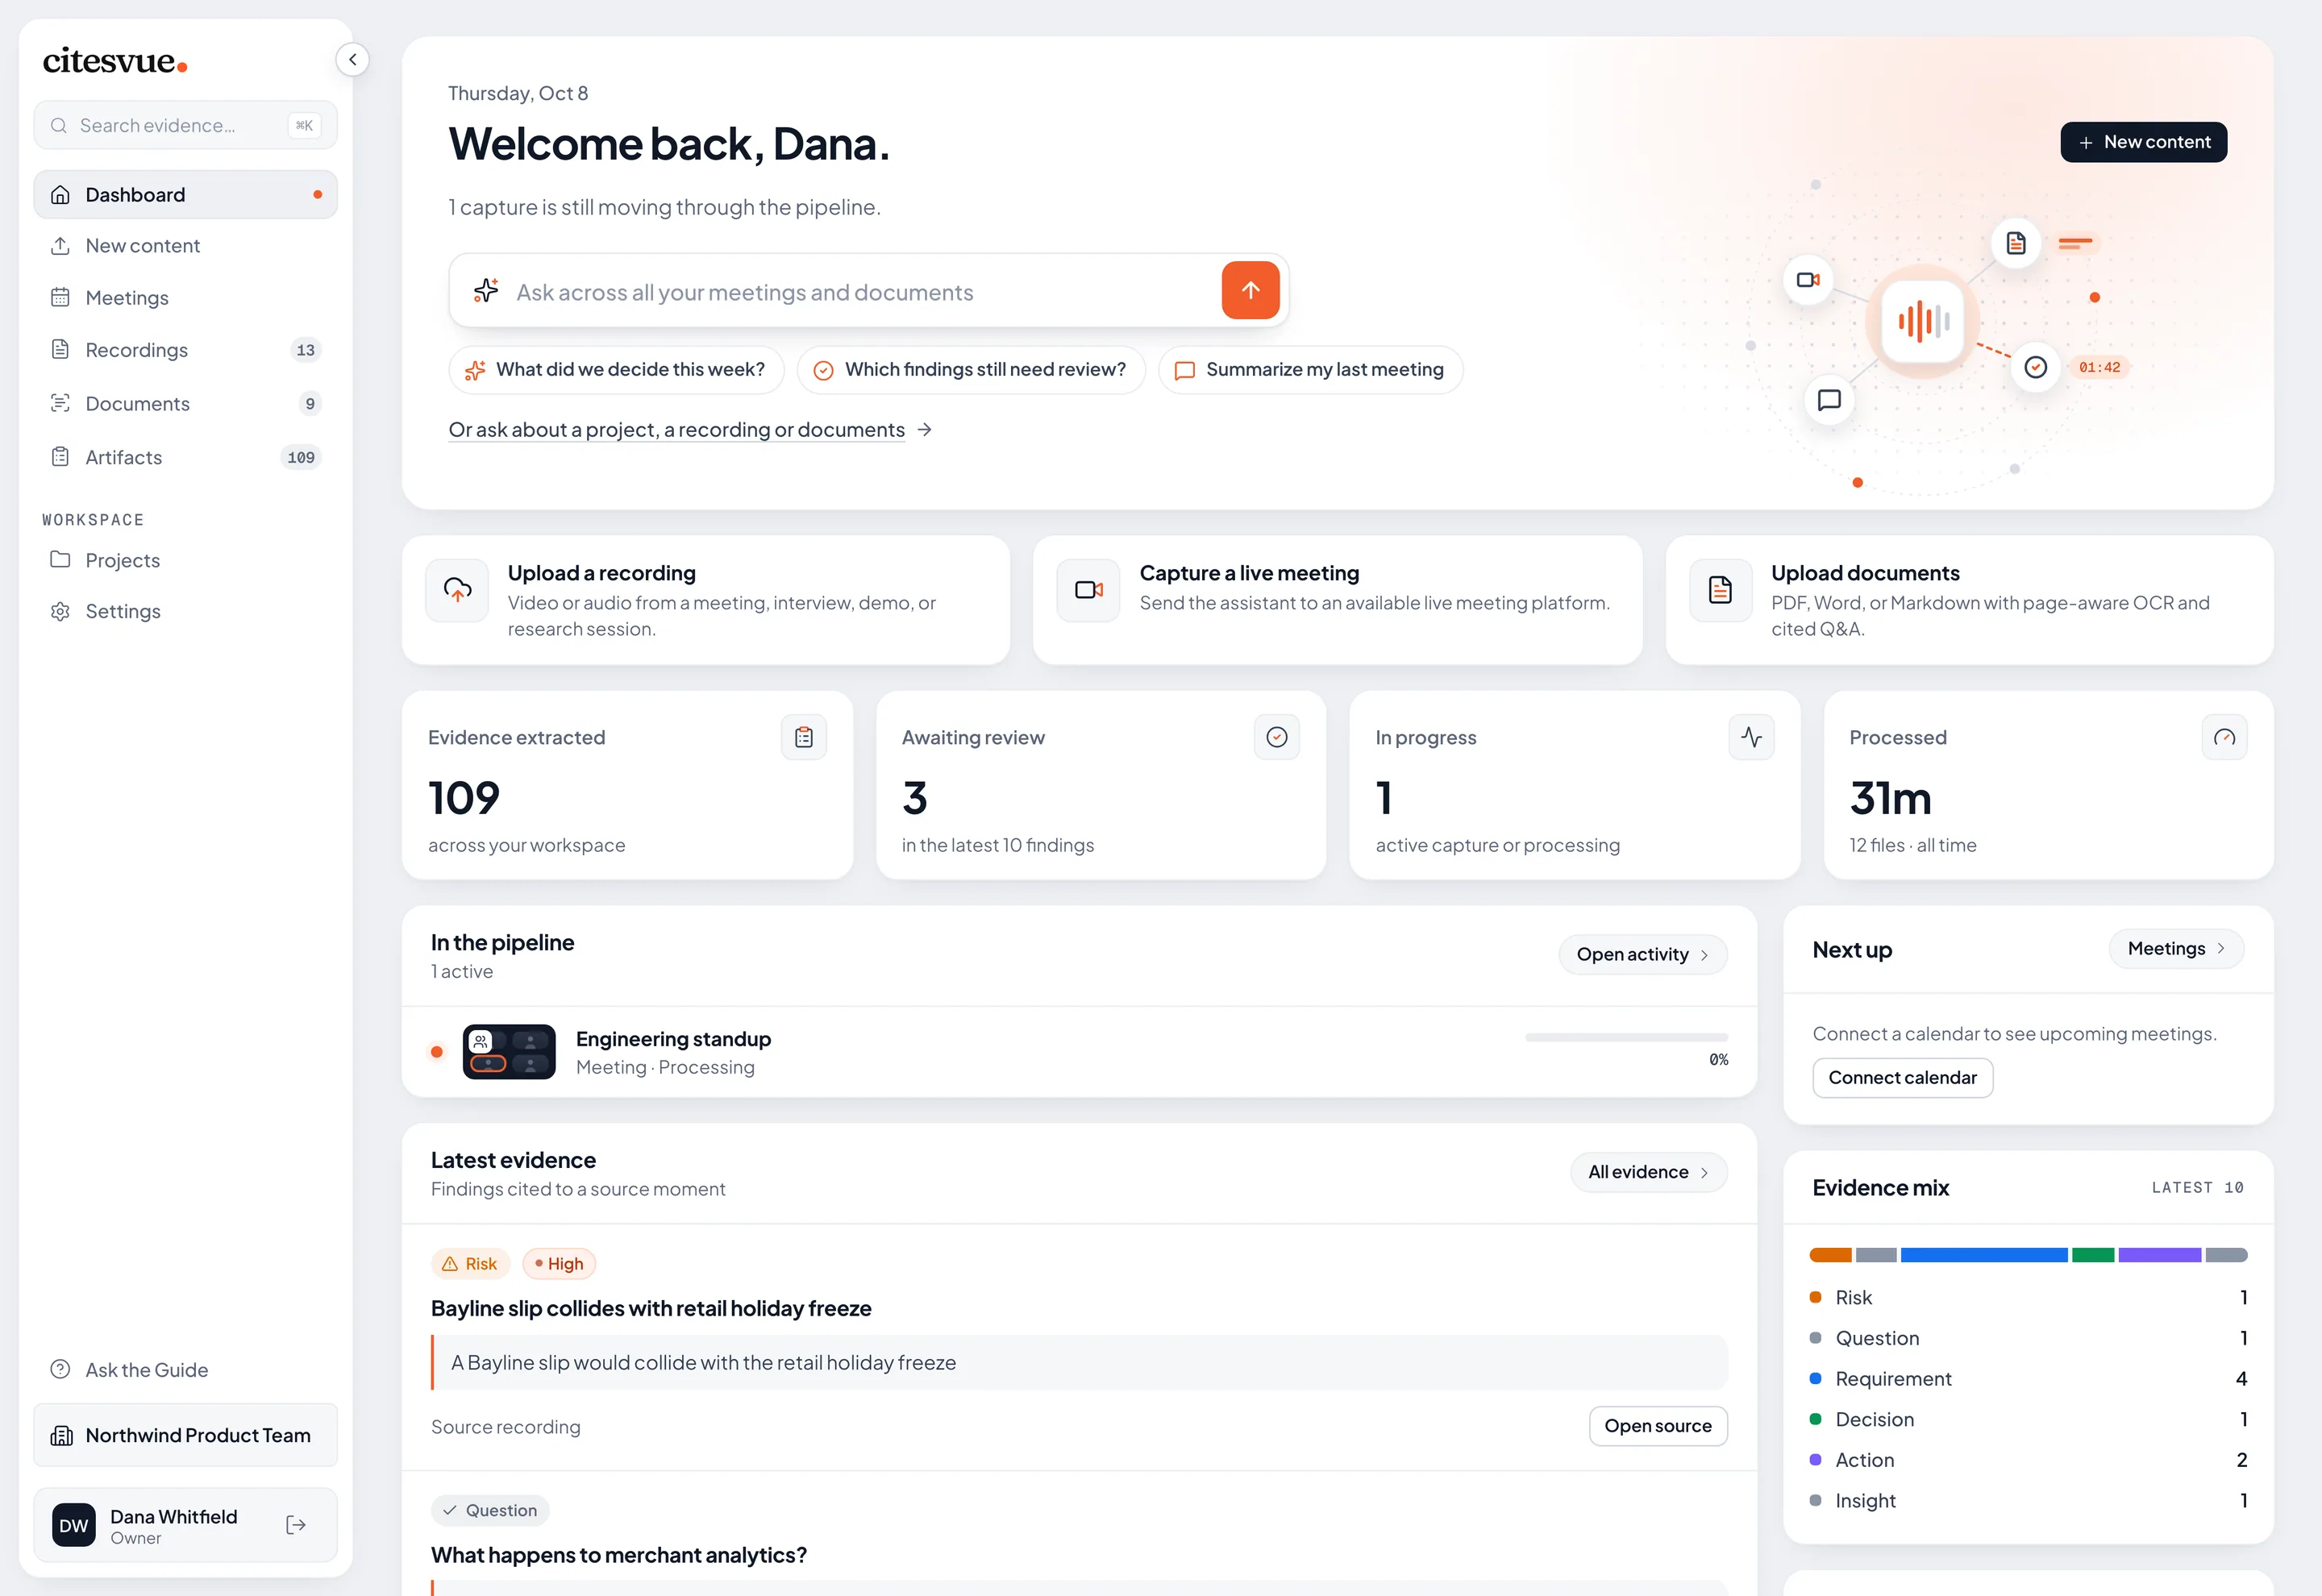Click the Engineering standup progress bar

tap(1626, 1038)
